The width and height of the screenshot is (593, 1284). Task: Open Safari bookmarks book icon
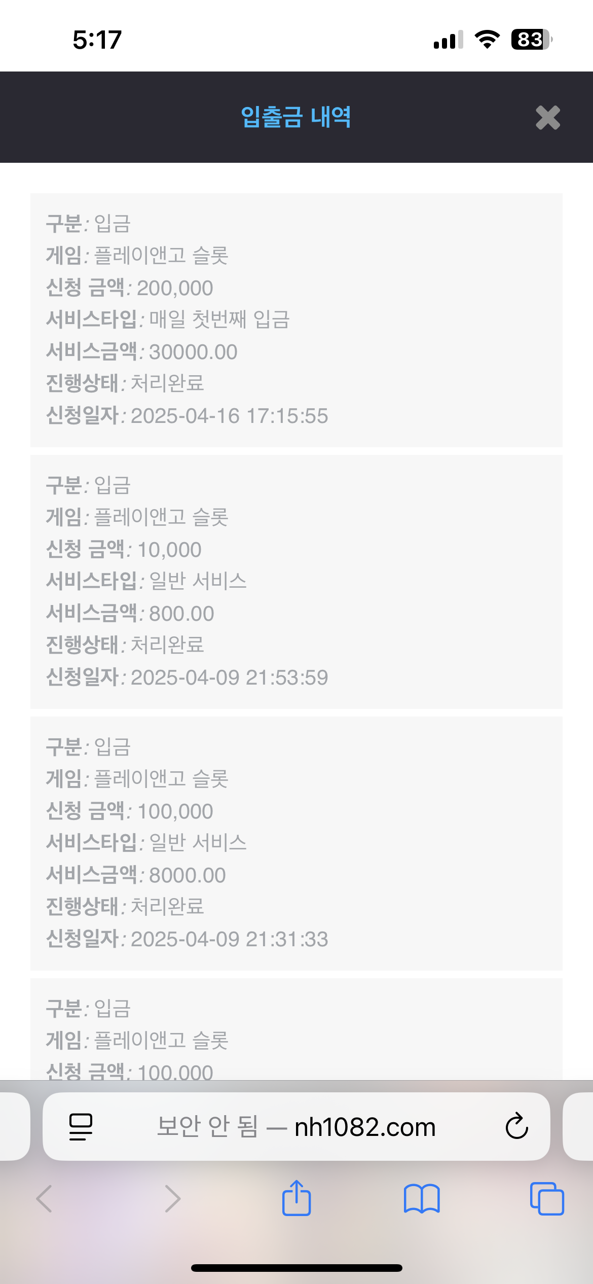(422, 1199)
